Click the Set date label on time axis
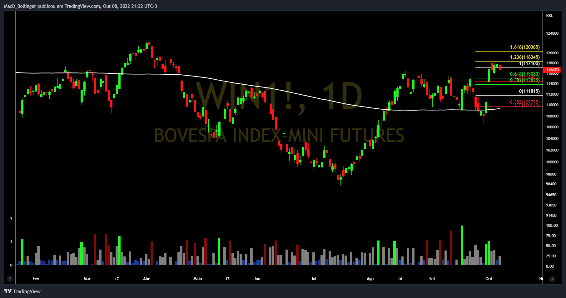Screen dimensions: 566x298 (432, 279)
